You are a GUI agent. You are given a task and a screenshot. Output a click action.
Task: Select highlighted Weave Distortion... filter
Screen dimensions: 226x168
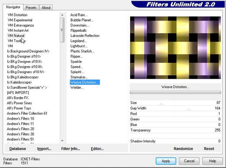coord(85,82)
